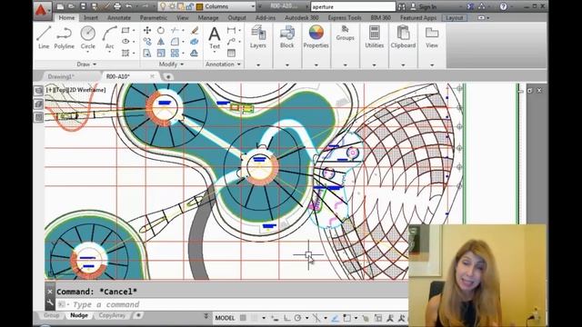This screenshot has height=327, width=582.
Task: Activate the Trim tool
Action: pos(175,30)
